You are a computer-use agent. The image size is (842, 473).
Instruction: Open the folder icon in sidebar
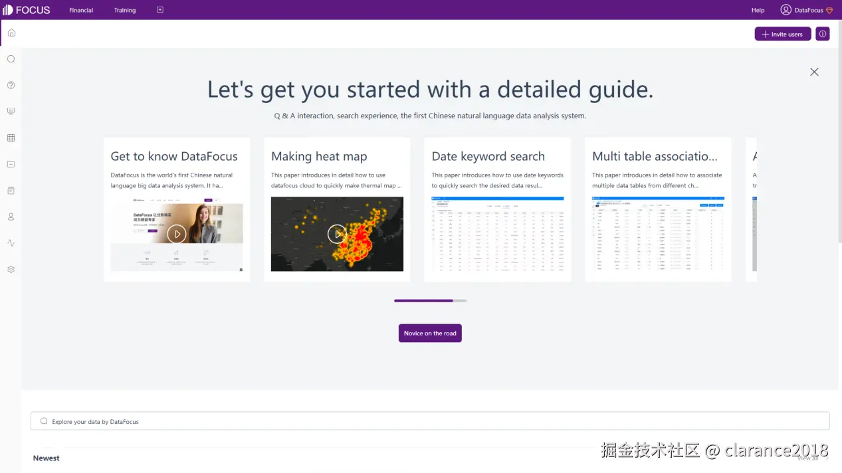click(11, 164)
